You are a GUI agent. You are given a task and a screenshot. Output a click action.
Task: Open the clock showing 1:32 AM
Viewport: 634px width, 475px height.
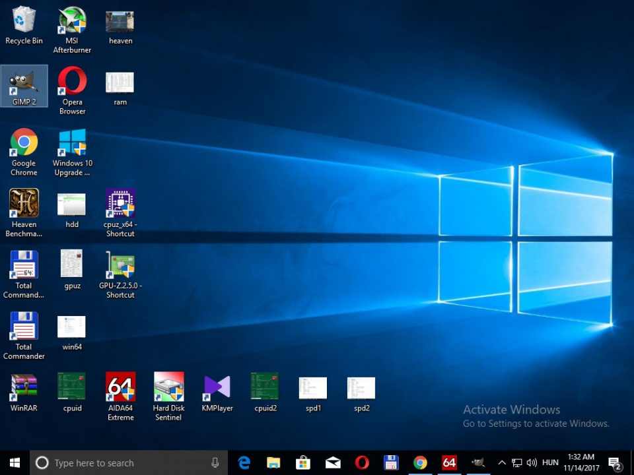(581, 462)
